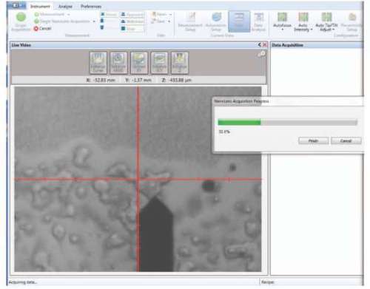Click the Z coordinate readout
Viewport: 370px width, 289px height.
(176, 80)
